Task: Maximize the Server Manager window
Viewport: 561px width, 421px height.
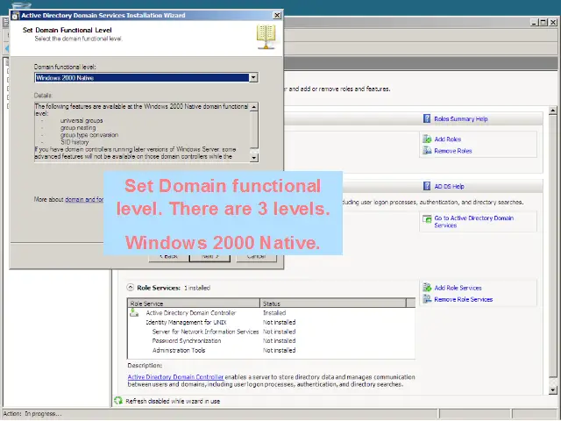Action: pyautogui.click(x=543, y=22)
